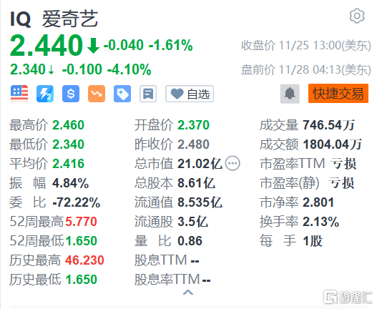Click the current price 2.440
This screenshot has height=309, width=377.
[x=46, y=45]
